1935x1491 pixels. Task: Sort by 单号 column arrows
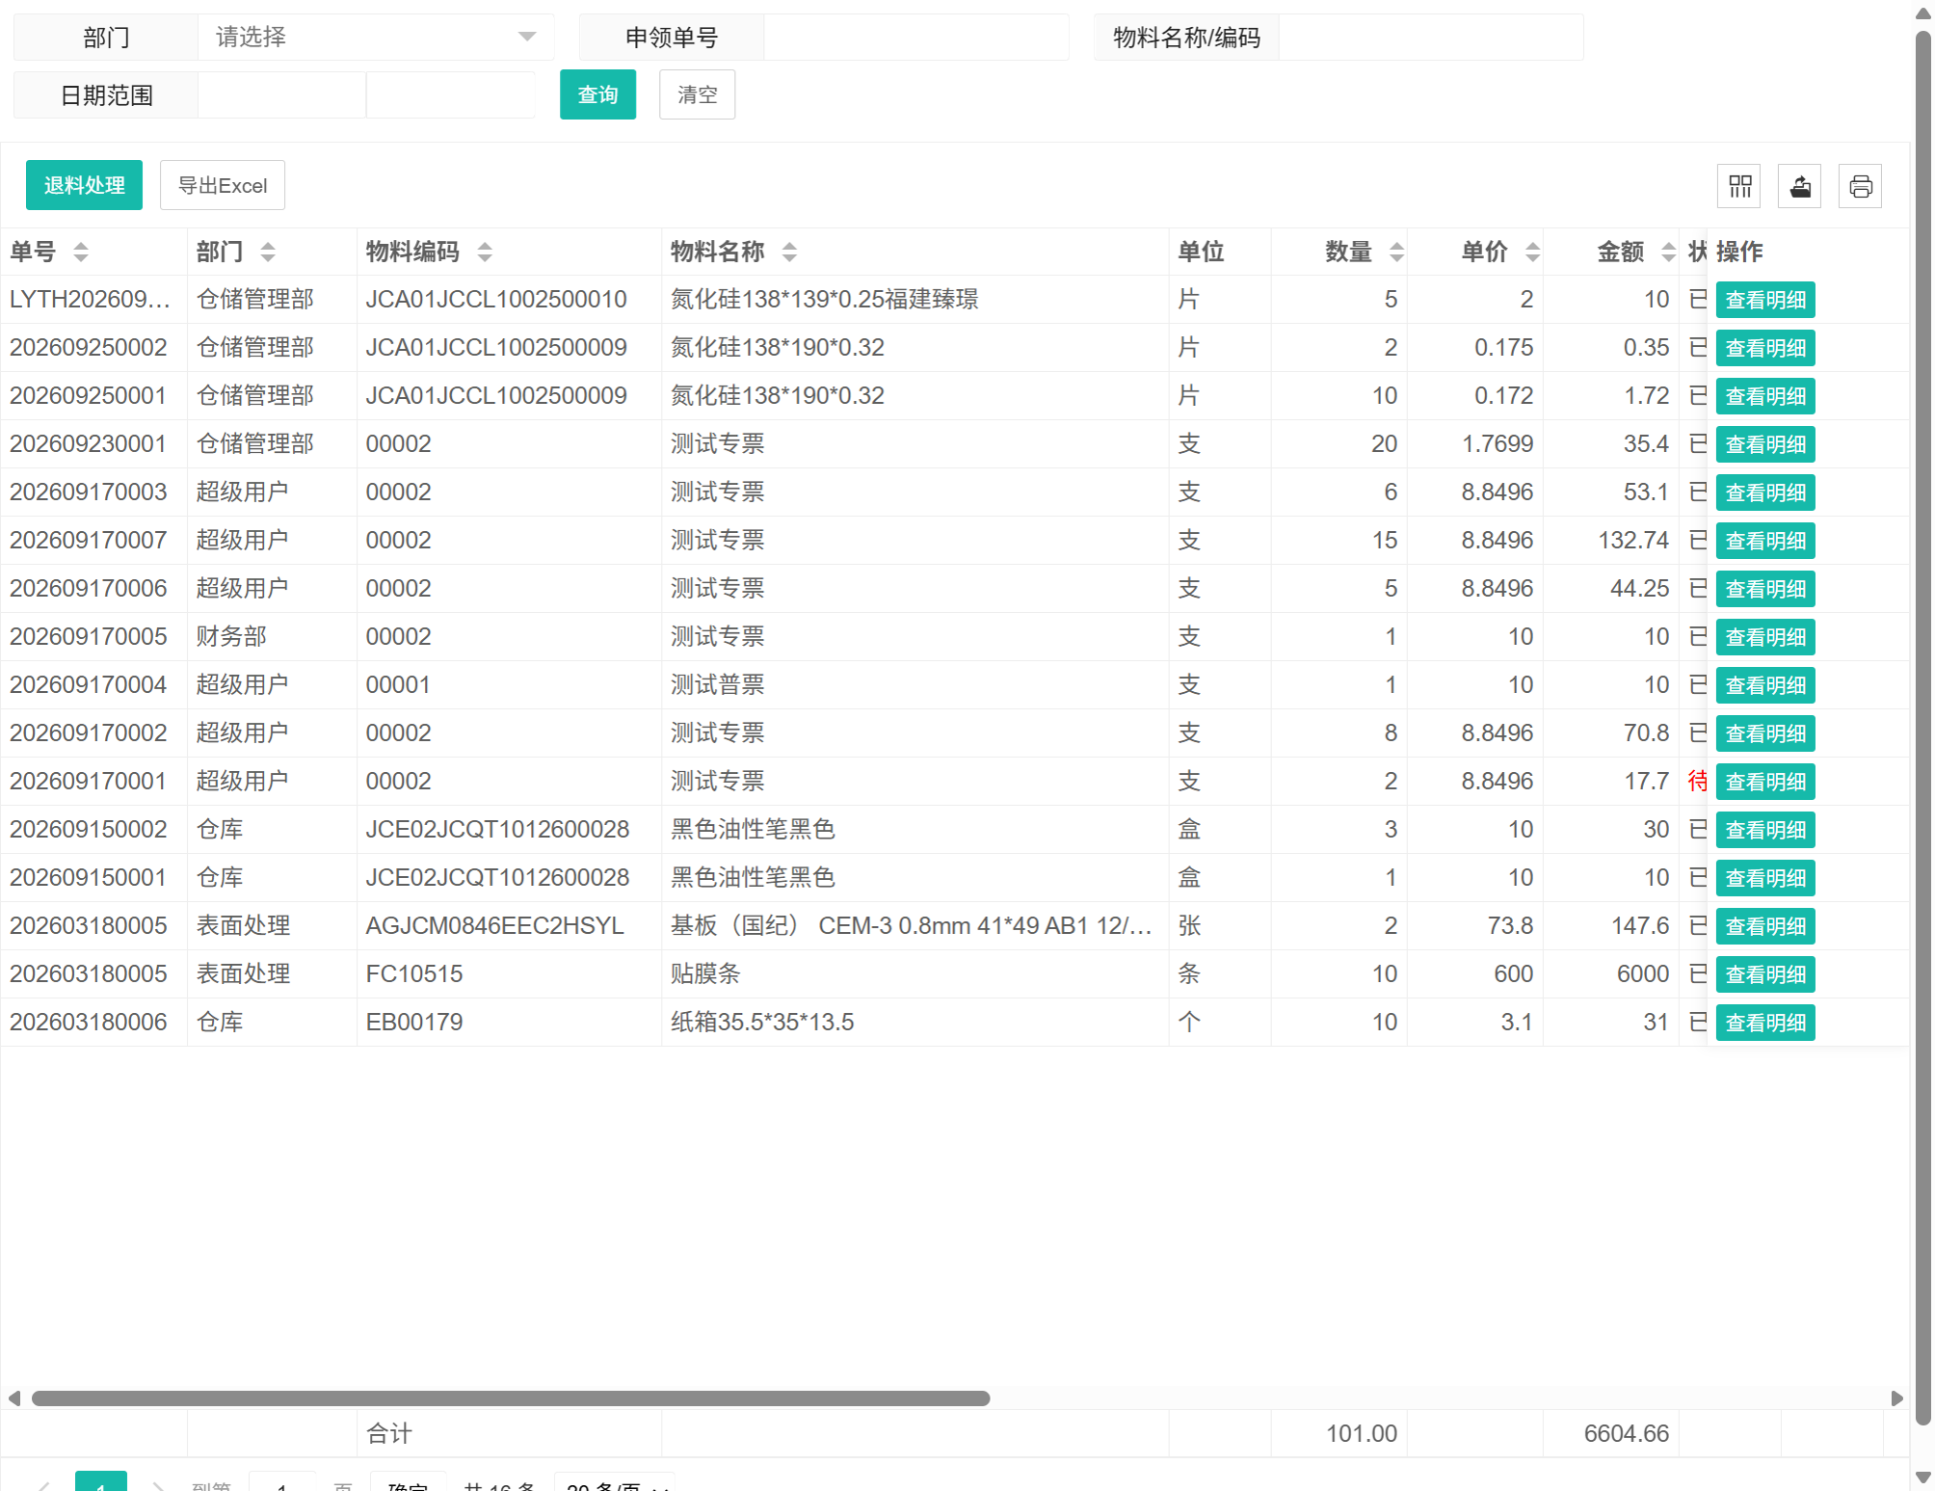(x=81, y=253)
